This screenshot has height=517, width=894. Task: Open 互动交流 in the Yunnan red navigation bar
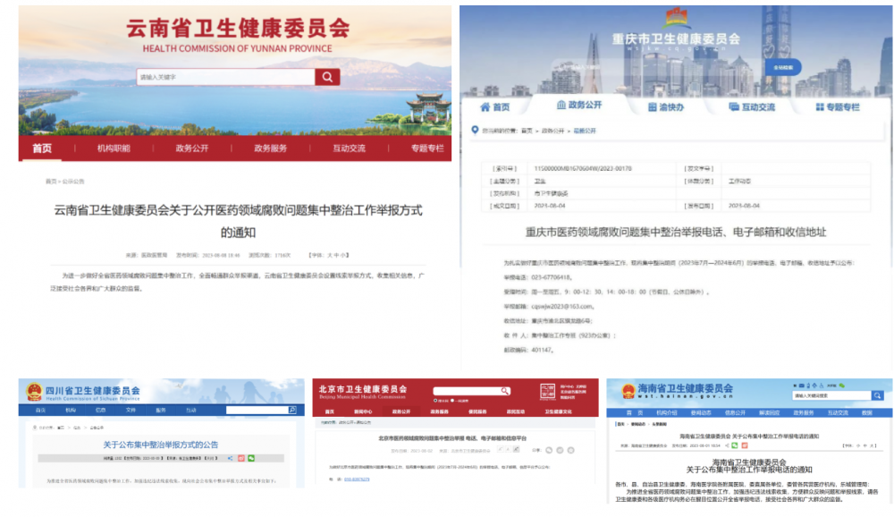[349, 148]
